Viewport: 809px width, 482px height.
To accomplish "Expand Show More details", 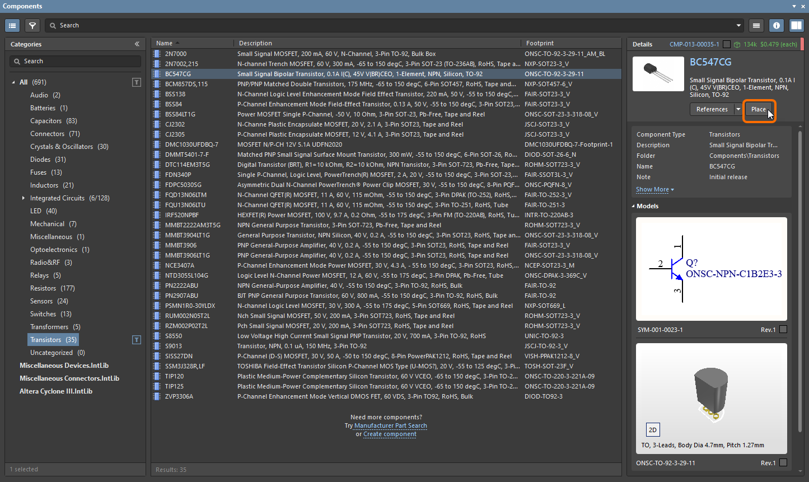I will coord(654,190).
